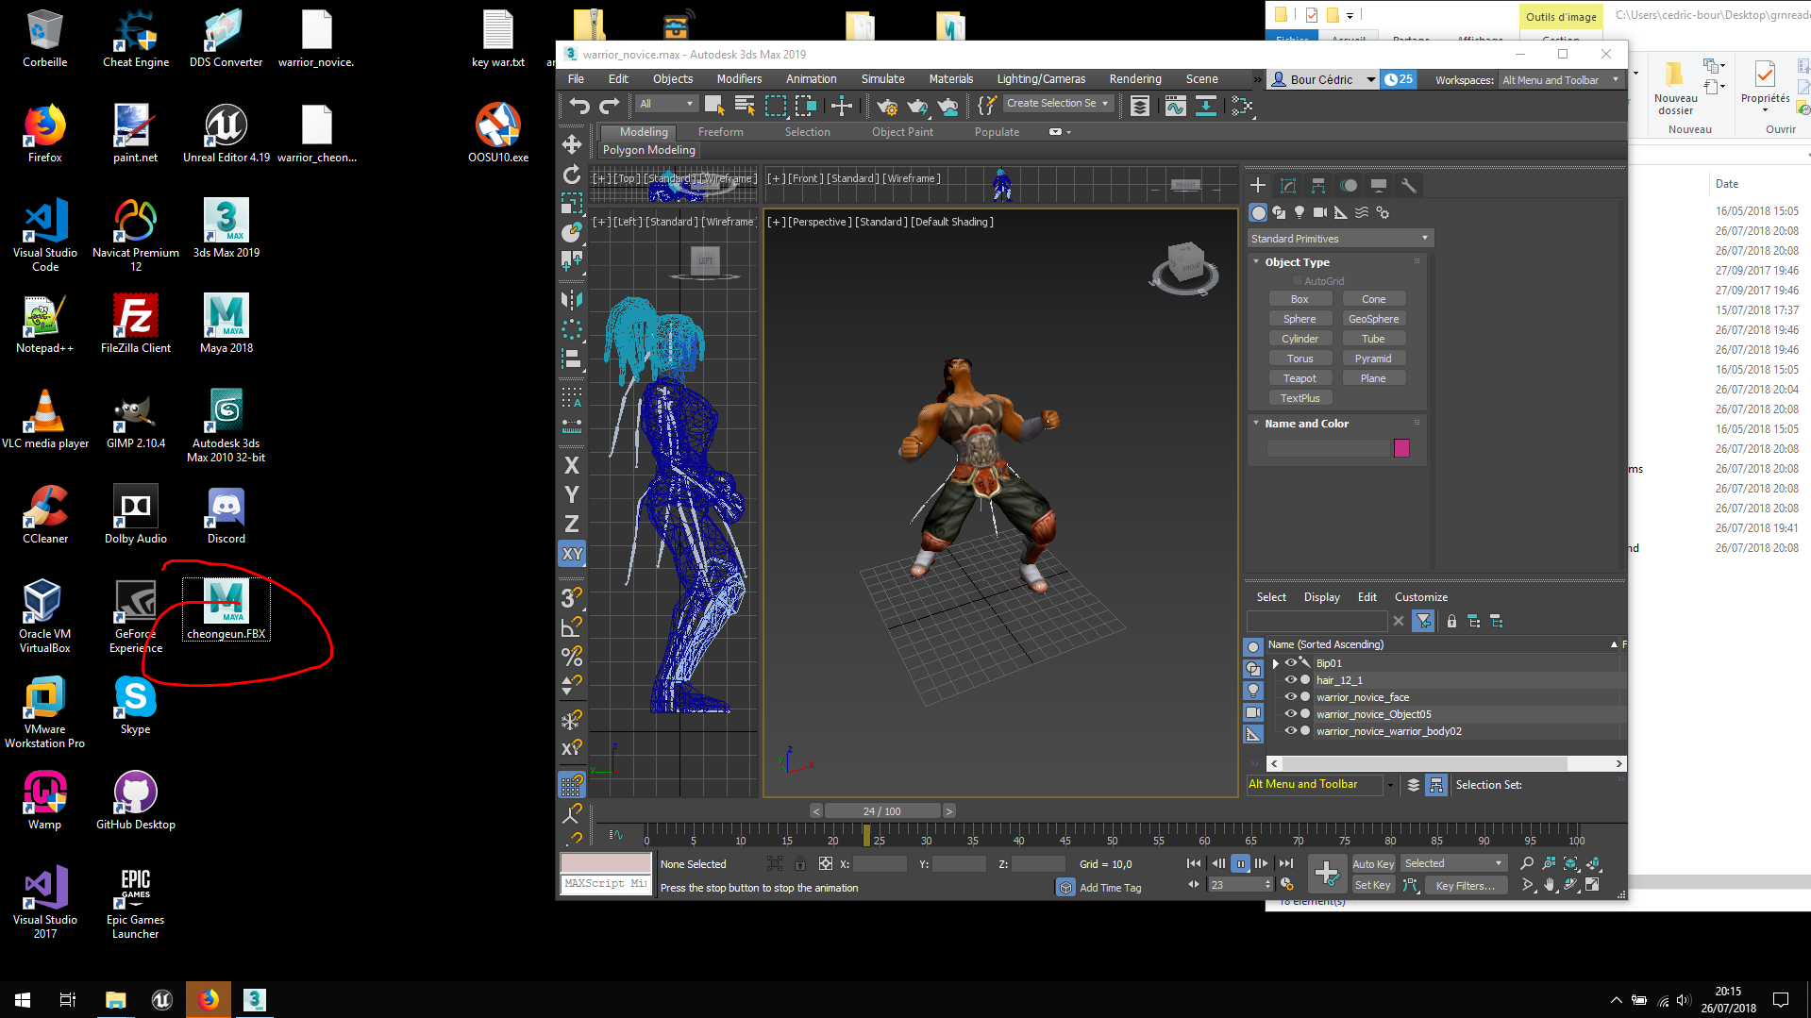This screenshot has width=1811, height=1018.
Task: Toggle visibility eye for hair_12_1
Action: tap(1290, 680)
